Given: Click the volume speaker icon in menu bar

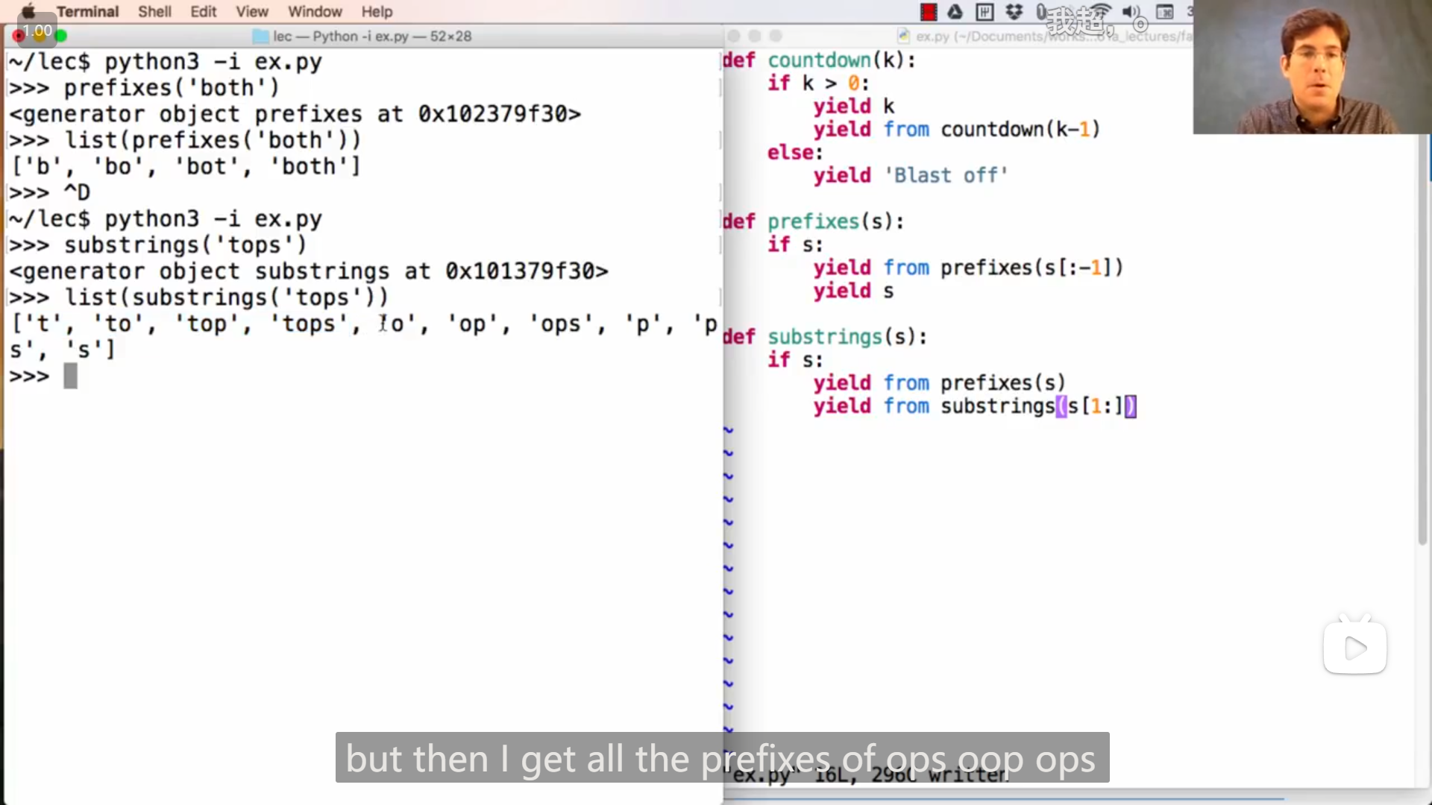Looking at the screenshot, I should click(x=1131, y=12).
